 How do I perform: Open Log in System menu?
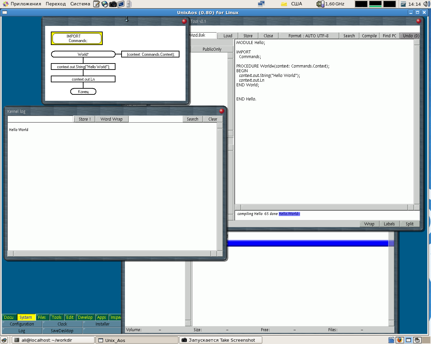tap(22, 331)
